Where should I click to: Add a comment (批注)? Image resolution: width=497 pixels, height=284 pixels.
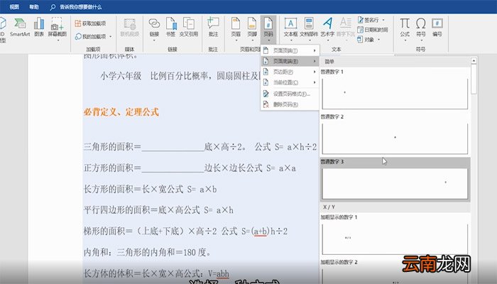pos(213,27)
